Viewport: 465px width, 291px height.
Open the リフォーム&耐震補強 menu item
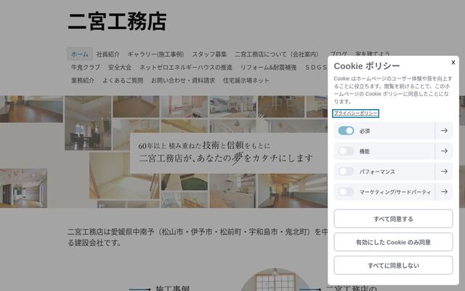(x=268, y=68)
